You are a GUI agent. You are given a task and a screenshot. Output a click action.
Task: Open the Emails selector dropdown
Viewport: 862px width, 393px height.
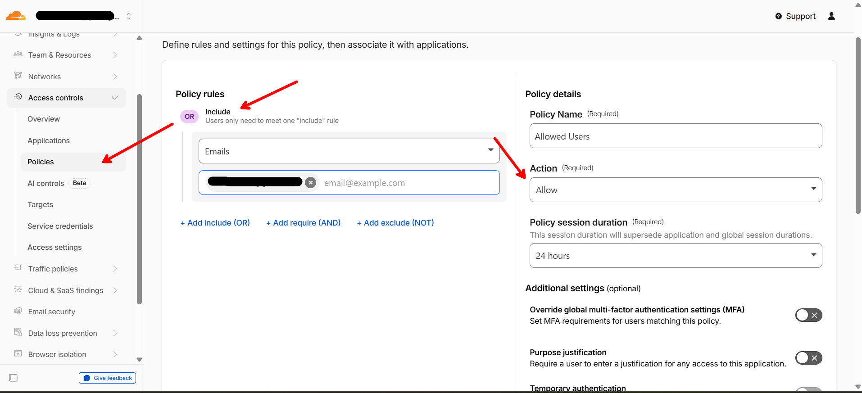tap(349, 151)
